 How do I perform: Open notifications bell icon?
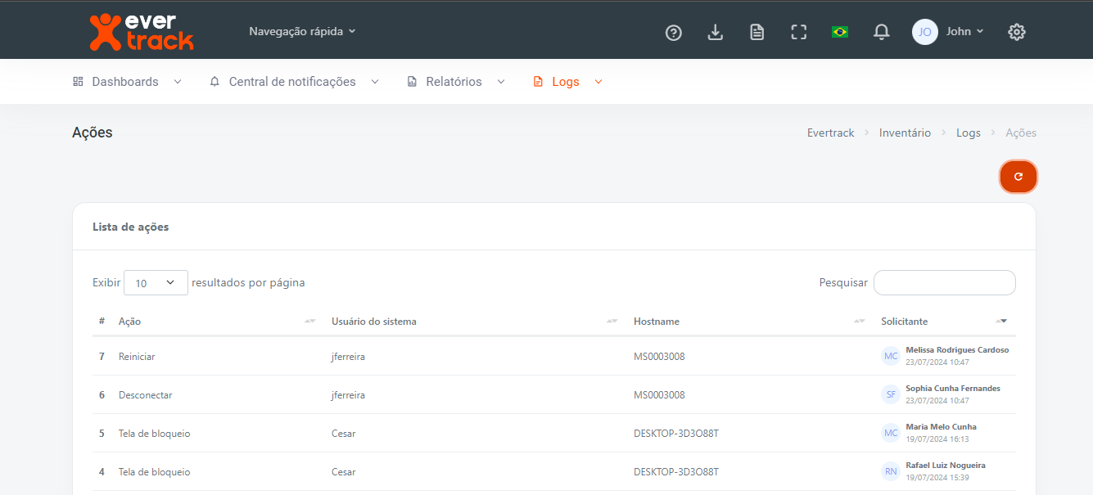[882, 32]
